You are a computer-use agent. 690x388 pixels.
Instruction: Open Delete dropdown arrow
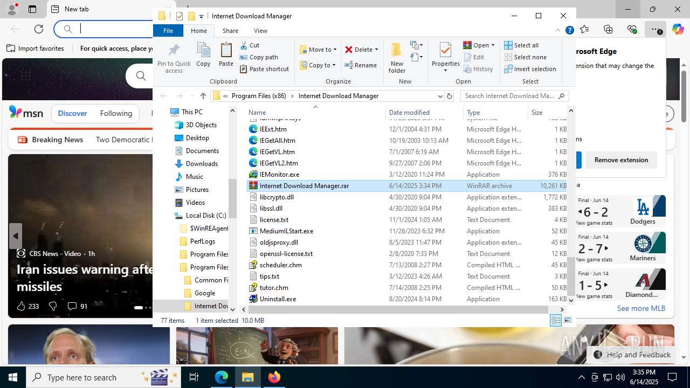376,50
